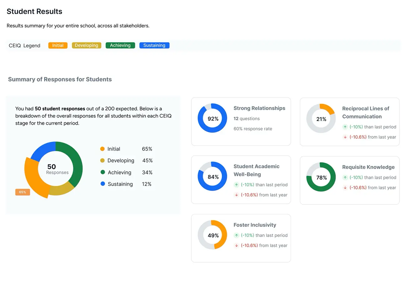Click the blue Sustaining legend dot
Viewport: 407px width, 292px height.
click(102, 184)
